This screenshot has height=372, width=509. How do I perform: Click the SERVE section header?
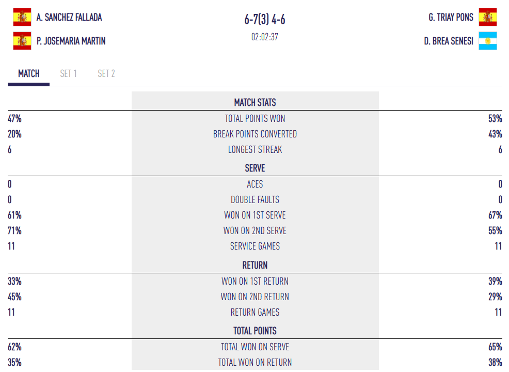255,168
